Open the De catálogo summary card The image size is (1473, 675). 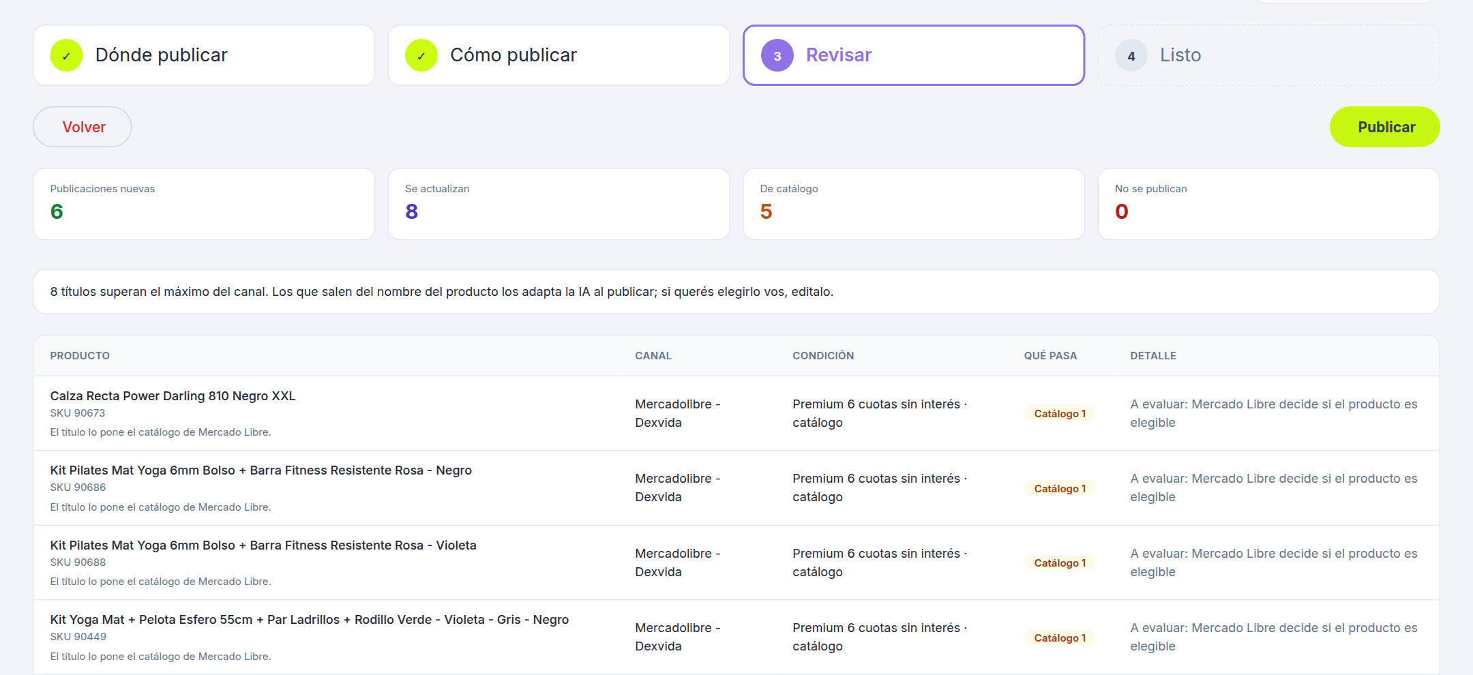(x=914, y=204)
